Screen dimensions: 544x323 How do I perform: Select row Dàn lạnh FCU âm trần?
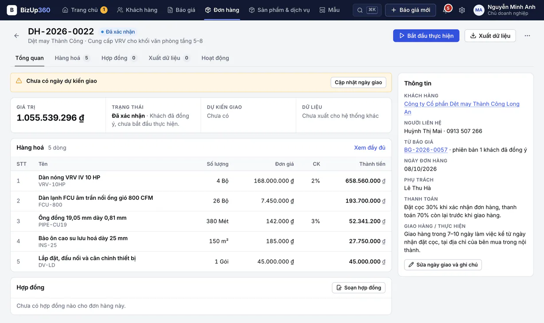coord(201,201)
